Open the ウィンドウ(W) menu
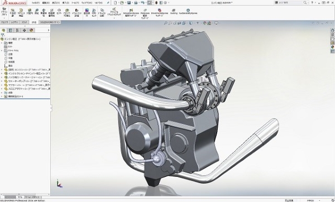Screen dimensions: 335x202 [x=87, y=3]
